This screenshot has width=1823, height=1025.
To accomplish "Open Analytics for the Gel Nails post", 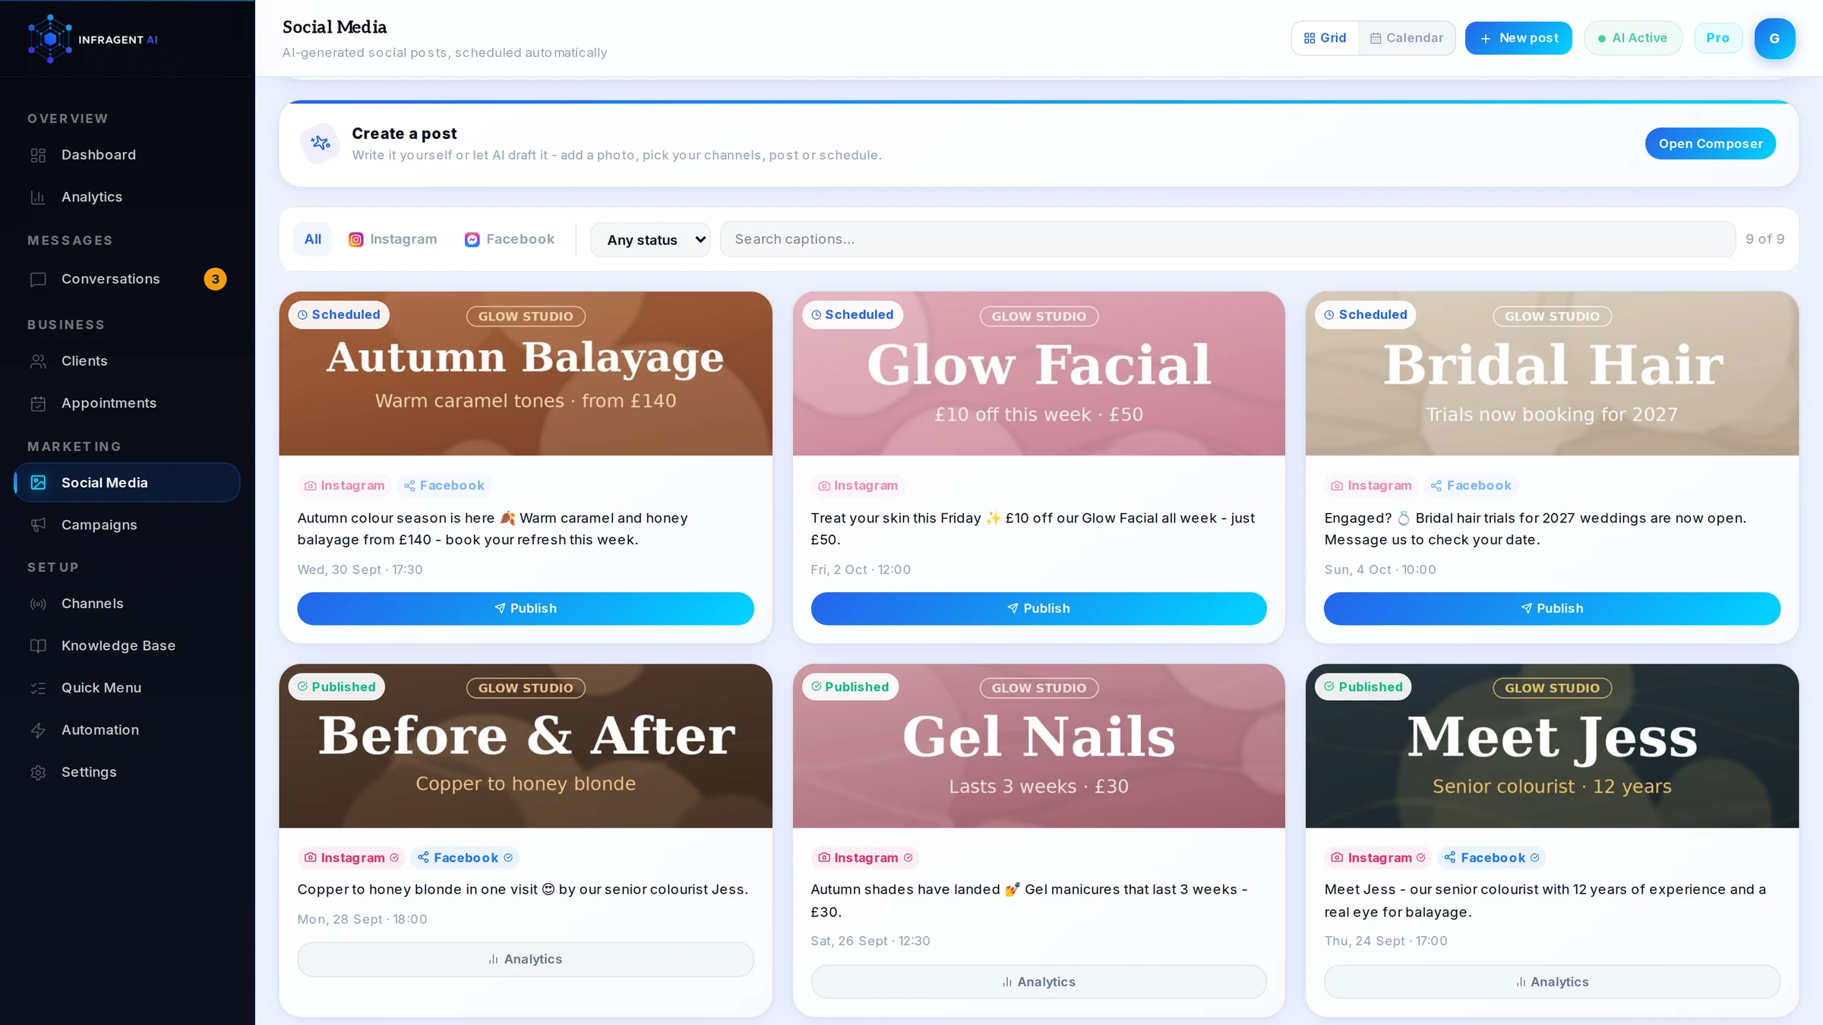I will (x=1038, y=982).
